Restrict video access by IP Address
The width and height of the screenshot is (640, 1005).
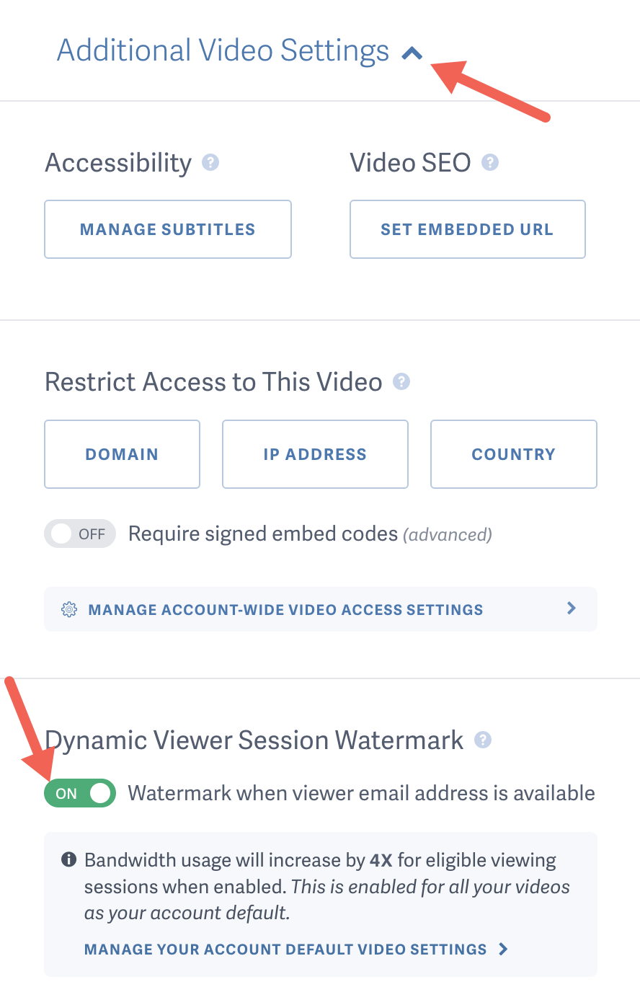point(315,453)
